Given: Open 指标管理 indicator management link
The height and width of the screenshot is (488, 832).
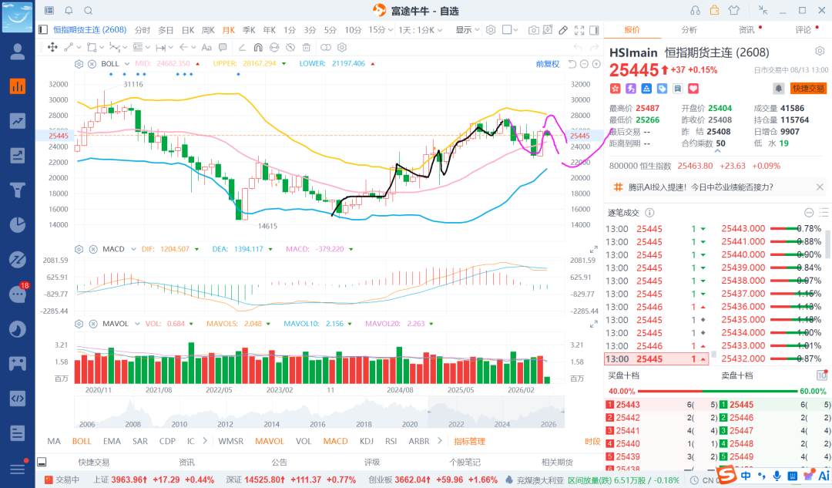Looking at the screenshot, I should click(x=470, y=441).
